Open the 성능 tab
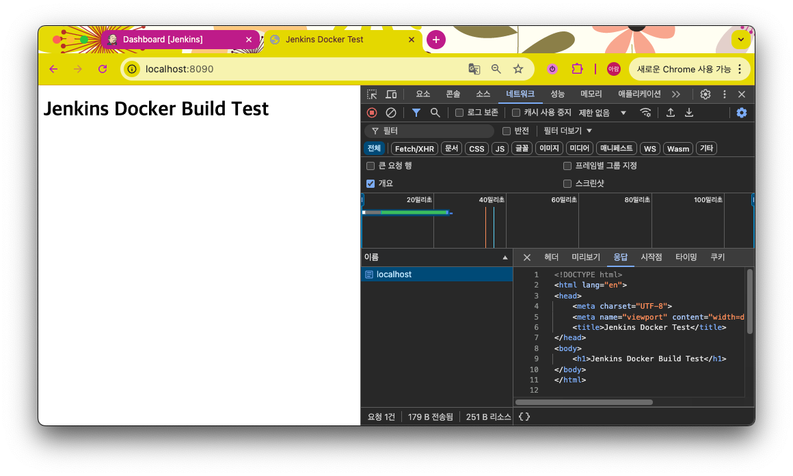Image resolution: width=793 pixels, height=476 pixels. tap(557, 94)
